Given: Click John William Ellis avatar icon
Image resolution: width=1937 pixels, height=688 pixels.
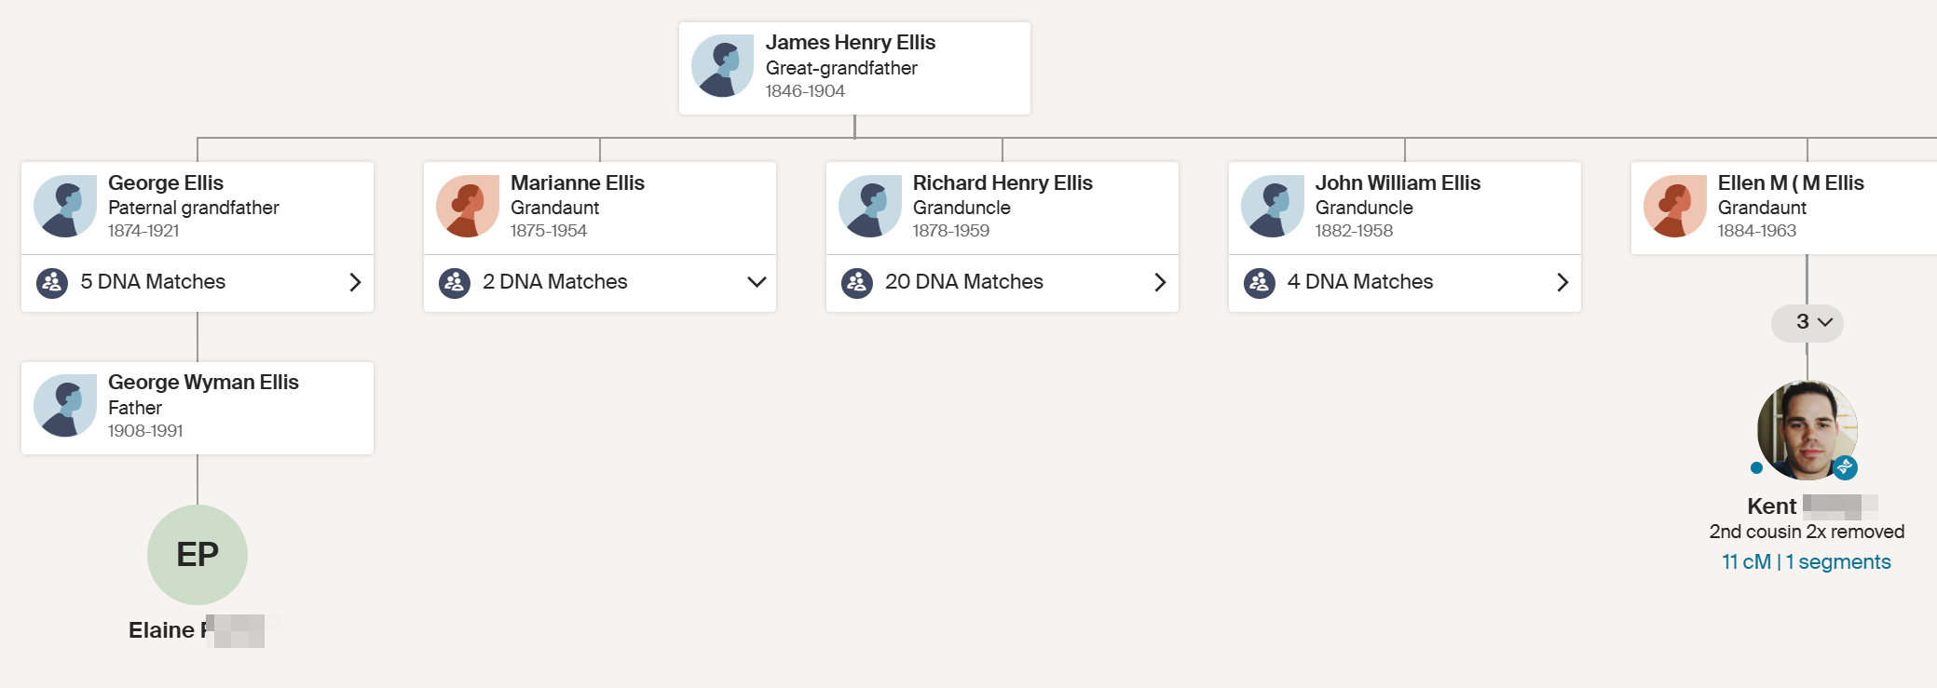Looking at the screenshot, I should [x=1273, y=207].
